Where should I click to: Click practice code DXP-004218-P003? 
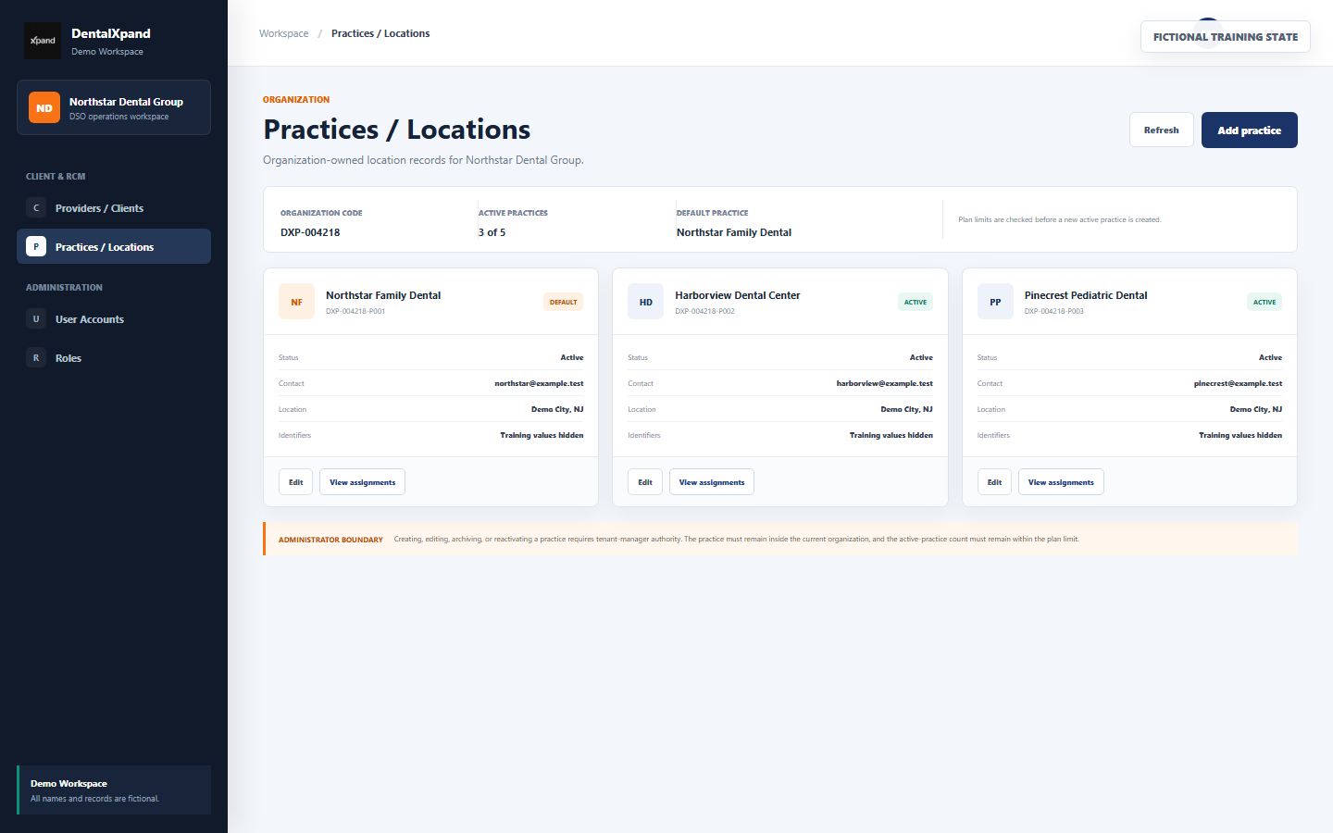pyautogui.click(x=1054, y=311)
